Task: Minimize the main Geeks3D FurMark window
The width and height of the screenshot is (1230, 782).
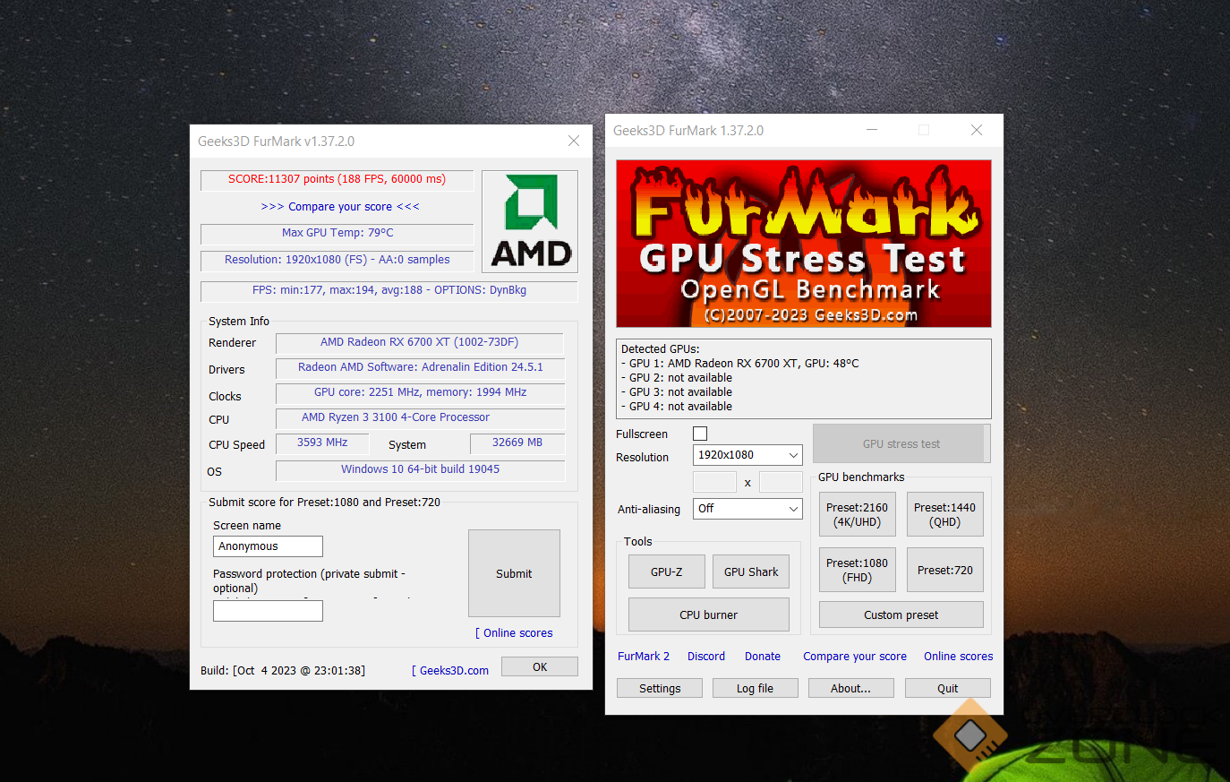Action: 872,130
